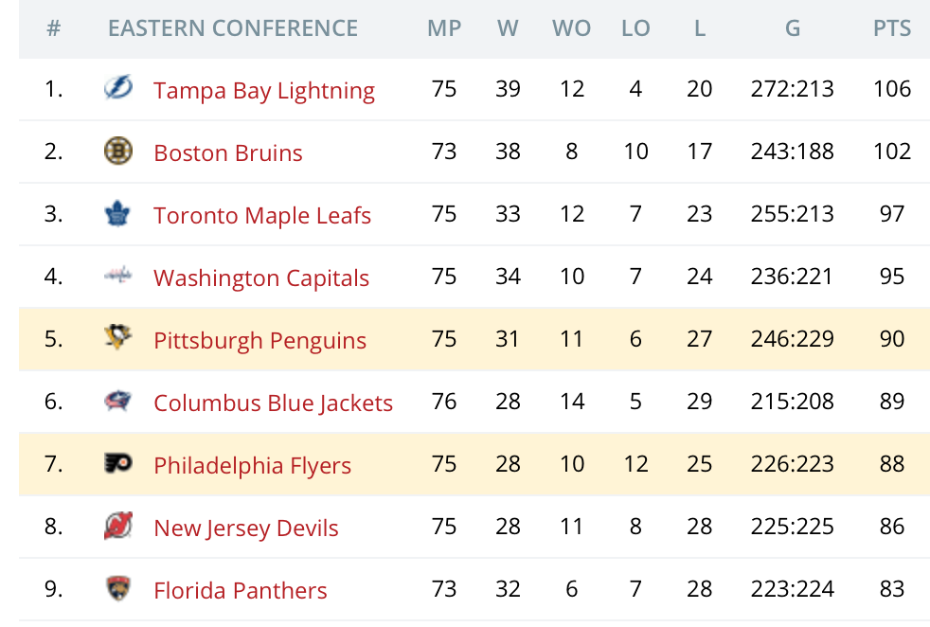Screen dimensions: 930x627
Task: Click the Philadelphia Flyers logo icon
Action: (x=118, y=464)
